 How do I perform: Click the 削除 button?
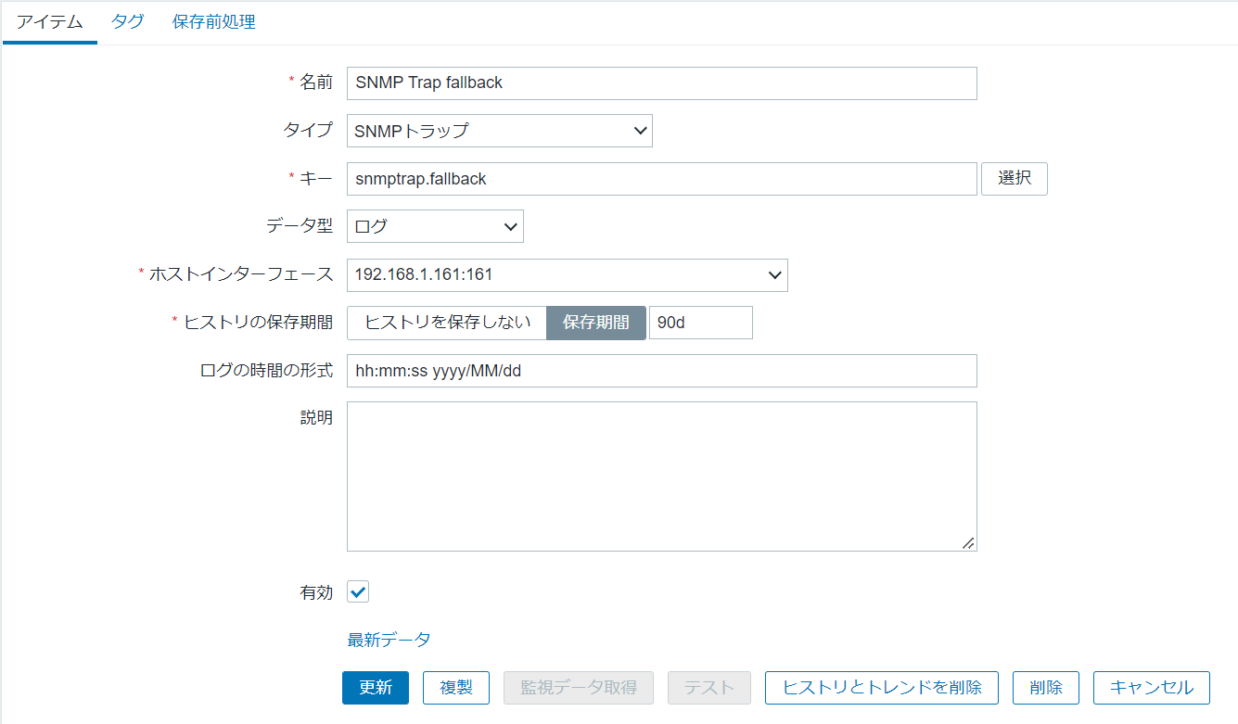click(x=1045, y=687)
